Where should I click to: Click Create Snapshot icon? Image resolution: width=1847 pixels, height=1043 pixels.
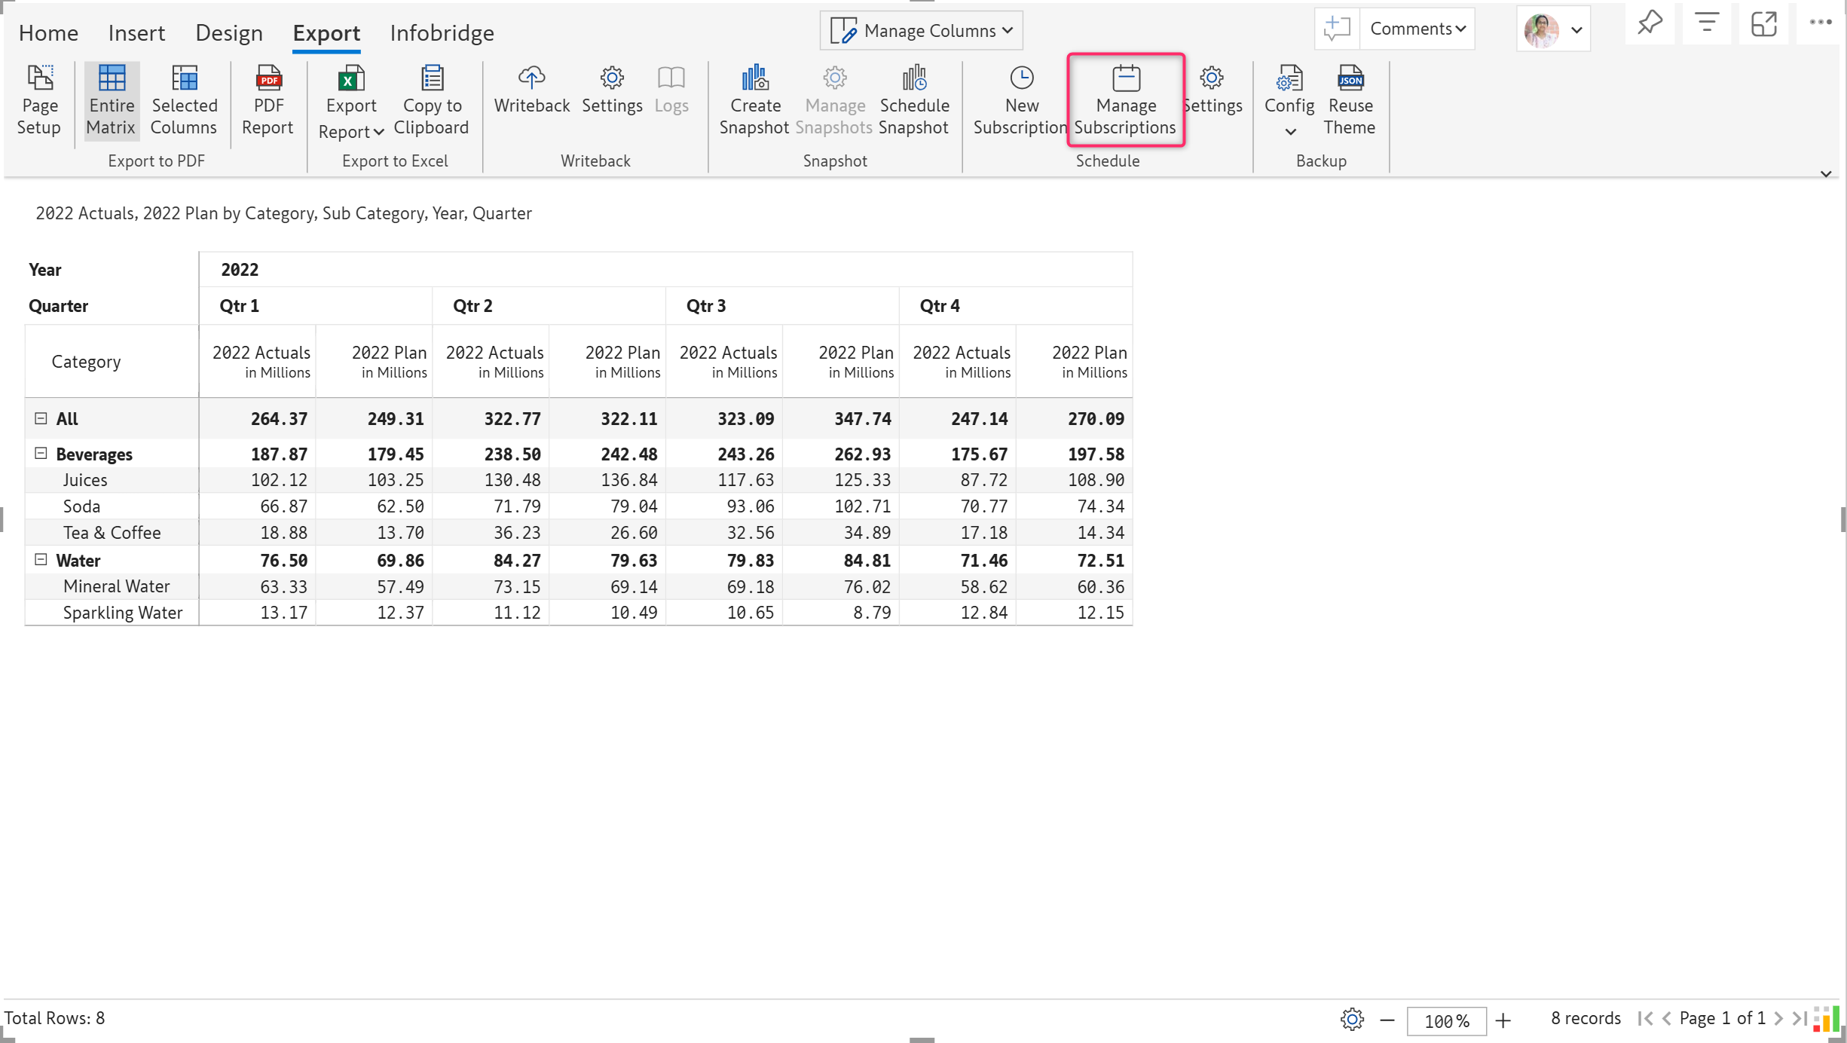point(754,78)
